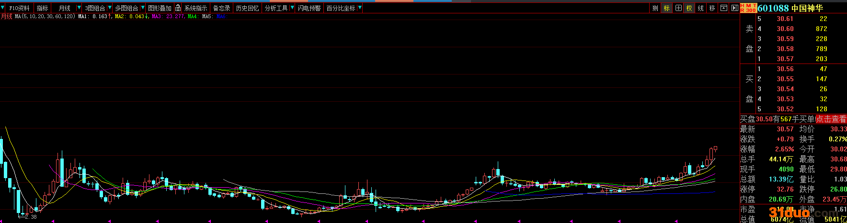Click the grid layout icon

[x=678, y=8]
